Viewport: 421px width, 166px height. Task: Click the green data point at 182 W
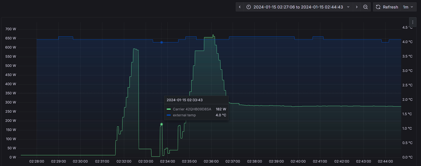click(x=162, y=124)
